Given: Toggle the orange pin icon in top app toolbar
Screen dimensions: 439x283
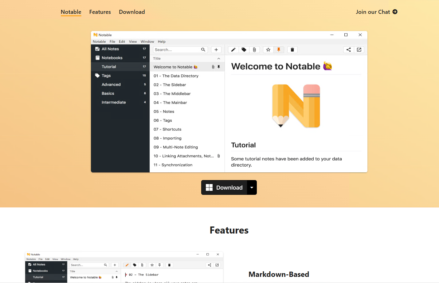Looking at the screenshot, I should pyautogui.click(x=279, y=50).
